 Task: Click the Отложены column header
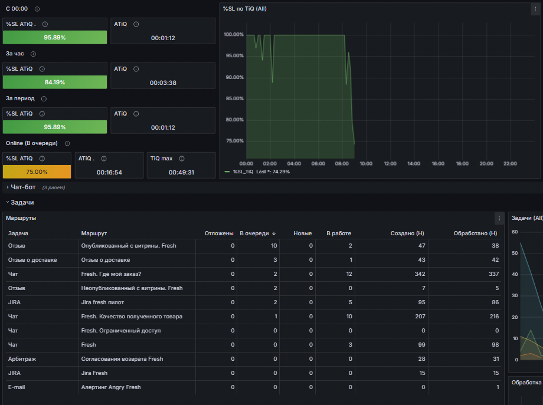219,233
